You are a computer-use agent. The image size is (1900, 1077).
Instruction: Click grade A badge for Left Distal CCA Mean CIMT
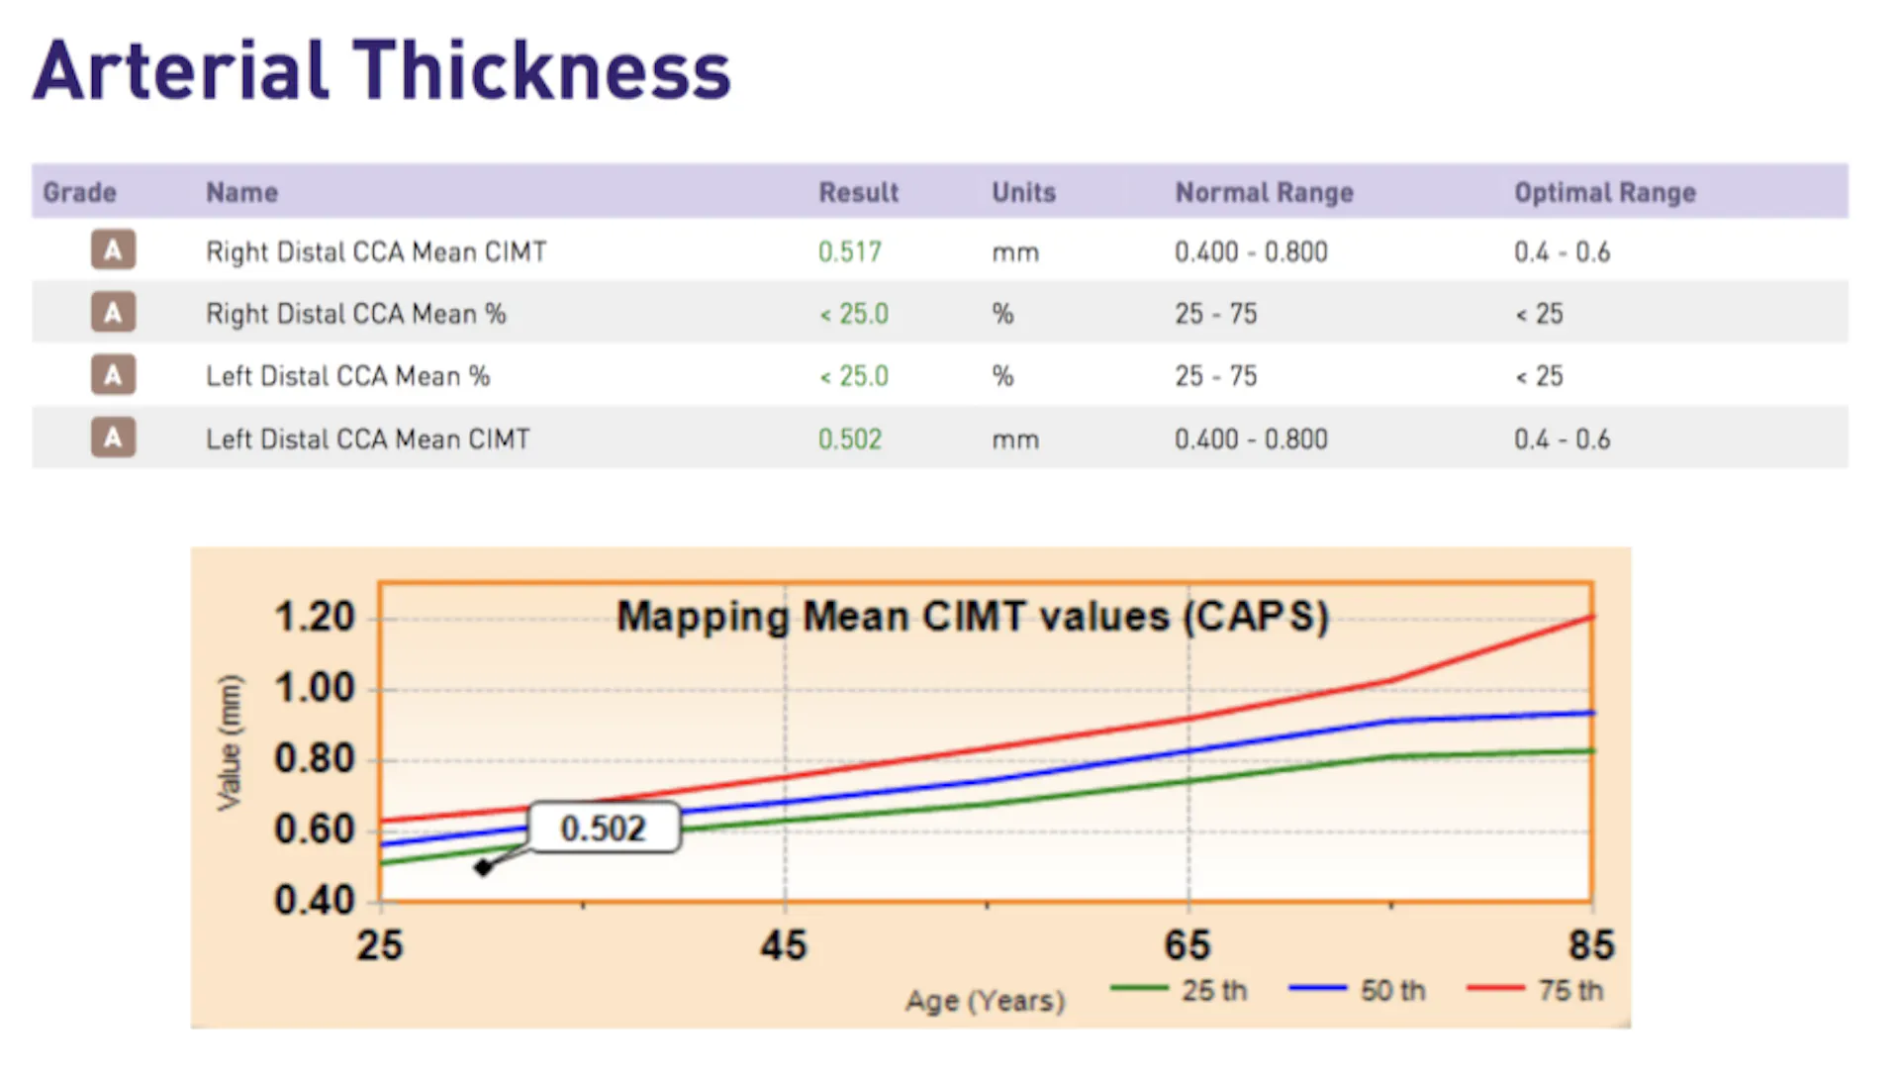click(114, 438)
